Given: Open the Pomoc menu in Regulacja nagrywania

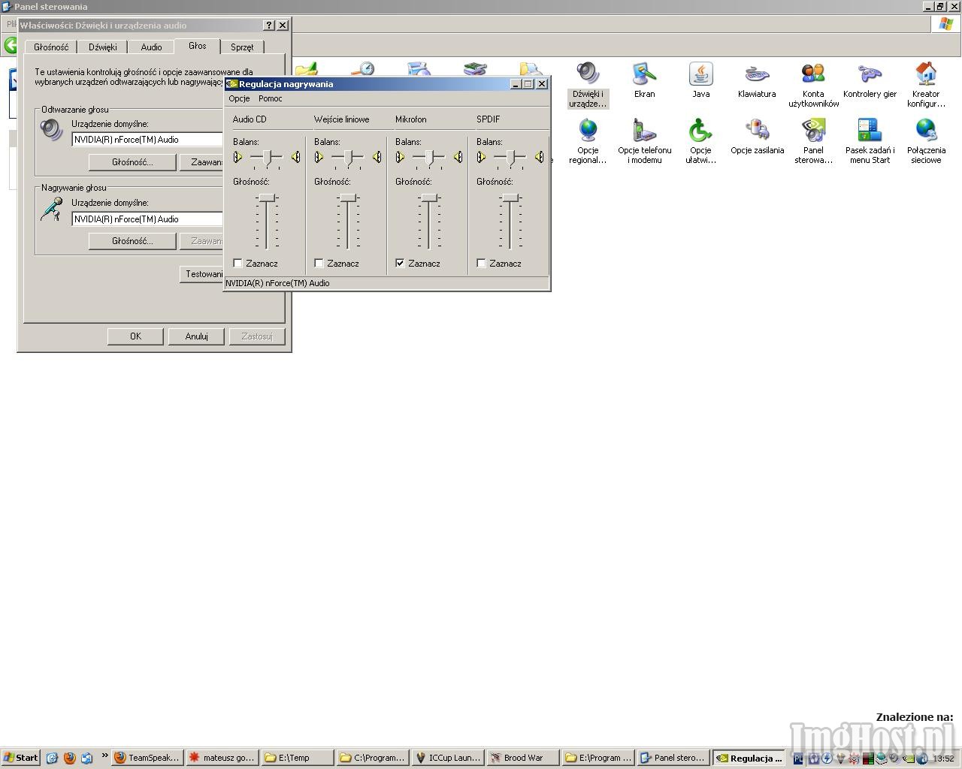Looking at the screenshot, I should (x=271, y=98).
